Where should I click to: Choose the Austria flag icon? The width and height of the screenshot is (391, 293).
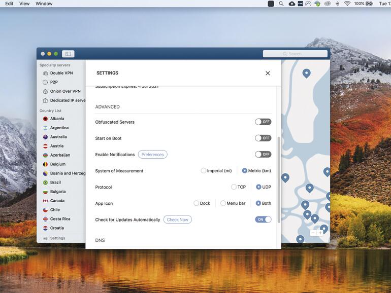45,146
